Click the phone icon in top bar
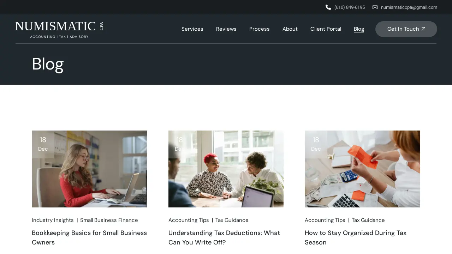The image size is (452, 254). [328, 7]
